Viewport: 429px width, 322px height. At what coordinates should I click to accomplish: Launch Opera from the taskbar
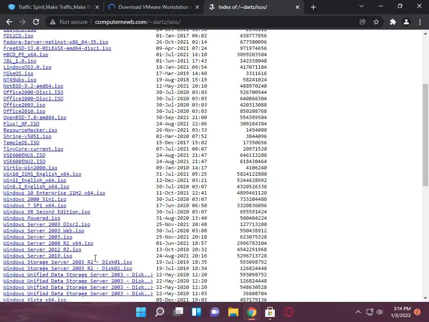(288, 312)
